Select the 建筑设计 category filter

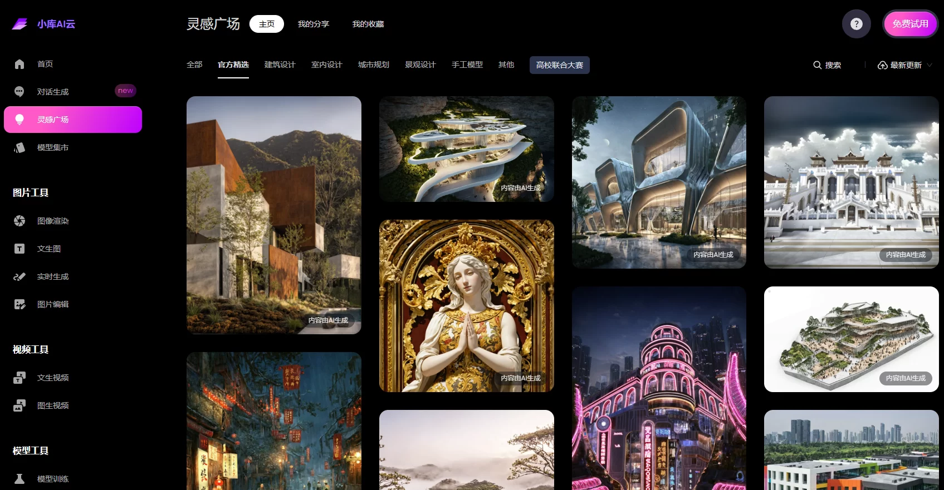[x=280, y=65]
